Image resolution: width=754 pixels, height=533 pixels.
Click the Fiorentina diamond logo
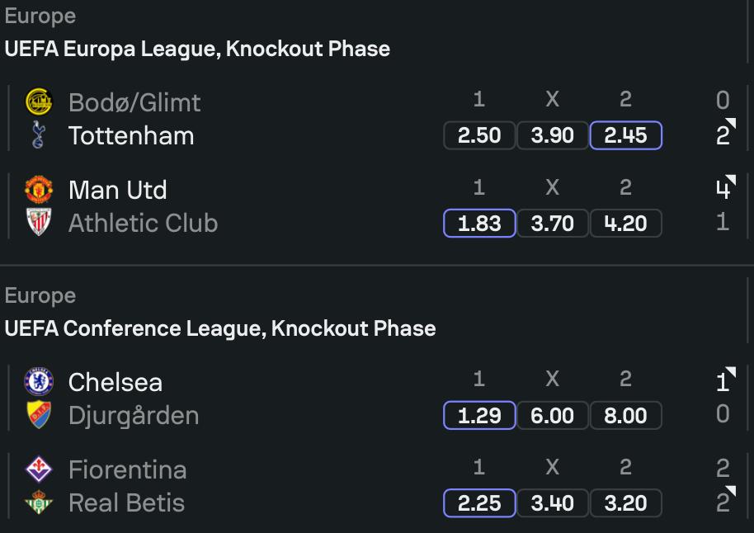pos(39,469)
